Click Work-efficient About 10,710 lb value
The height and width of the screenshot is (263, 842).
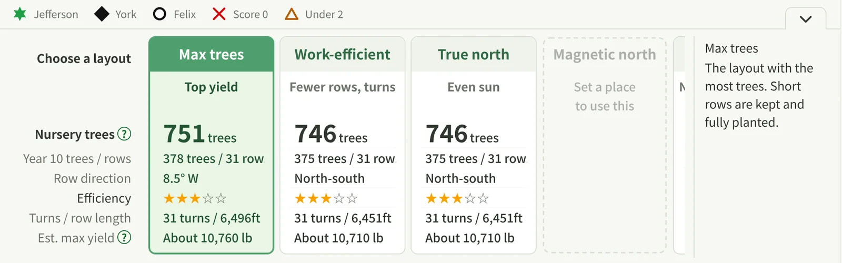(338, 238)
